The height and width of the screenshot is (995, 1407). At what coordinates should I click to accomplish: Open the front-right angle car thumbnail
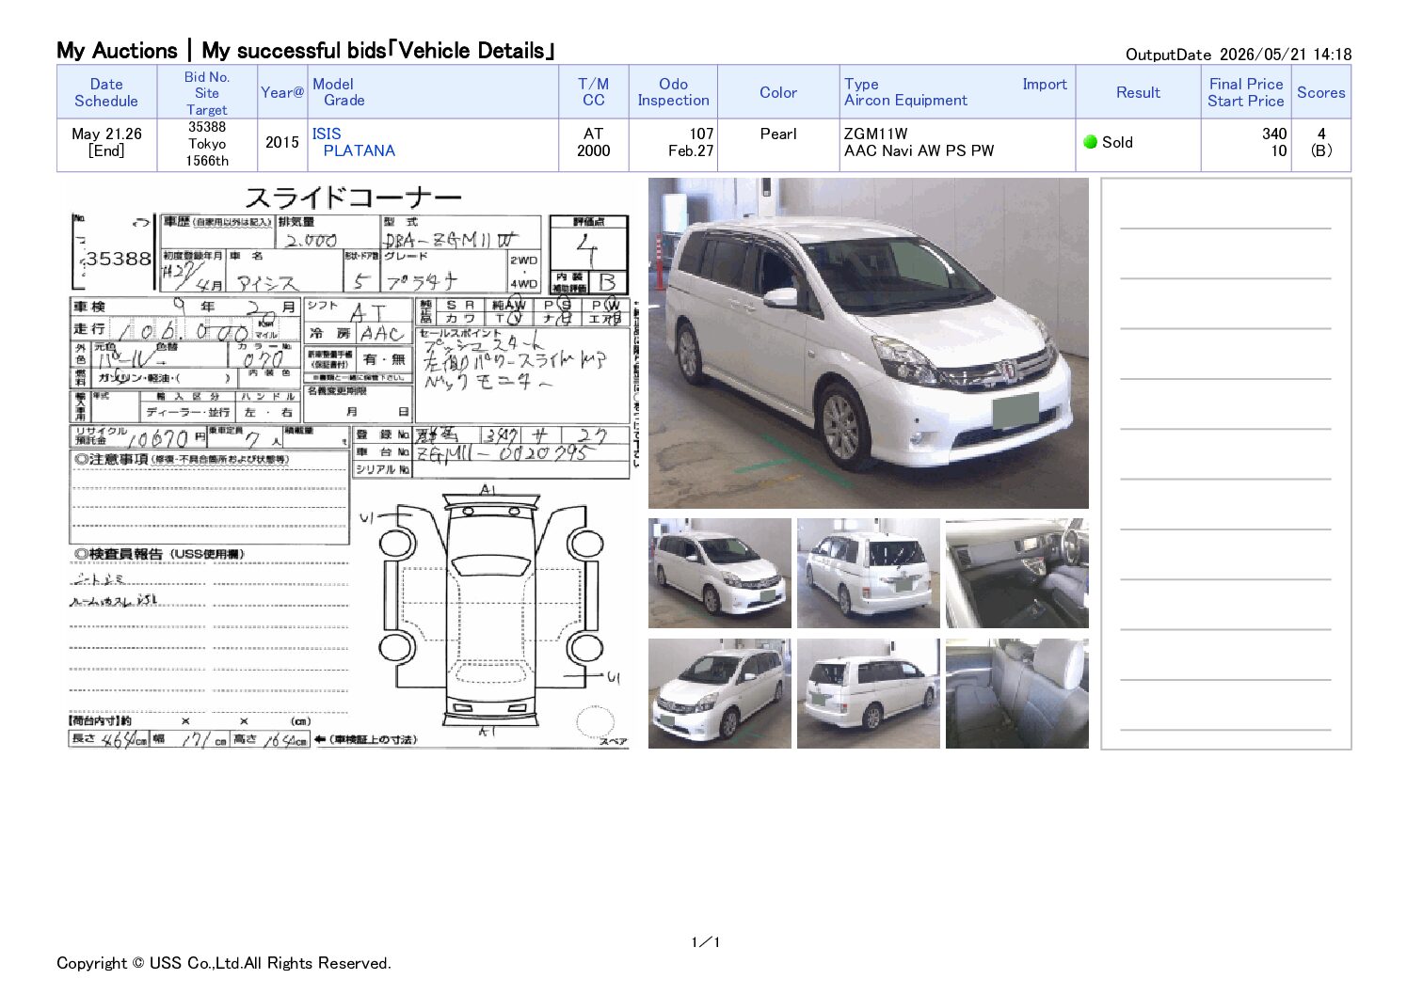click(x=720, y=693)
